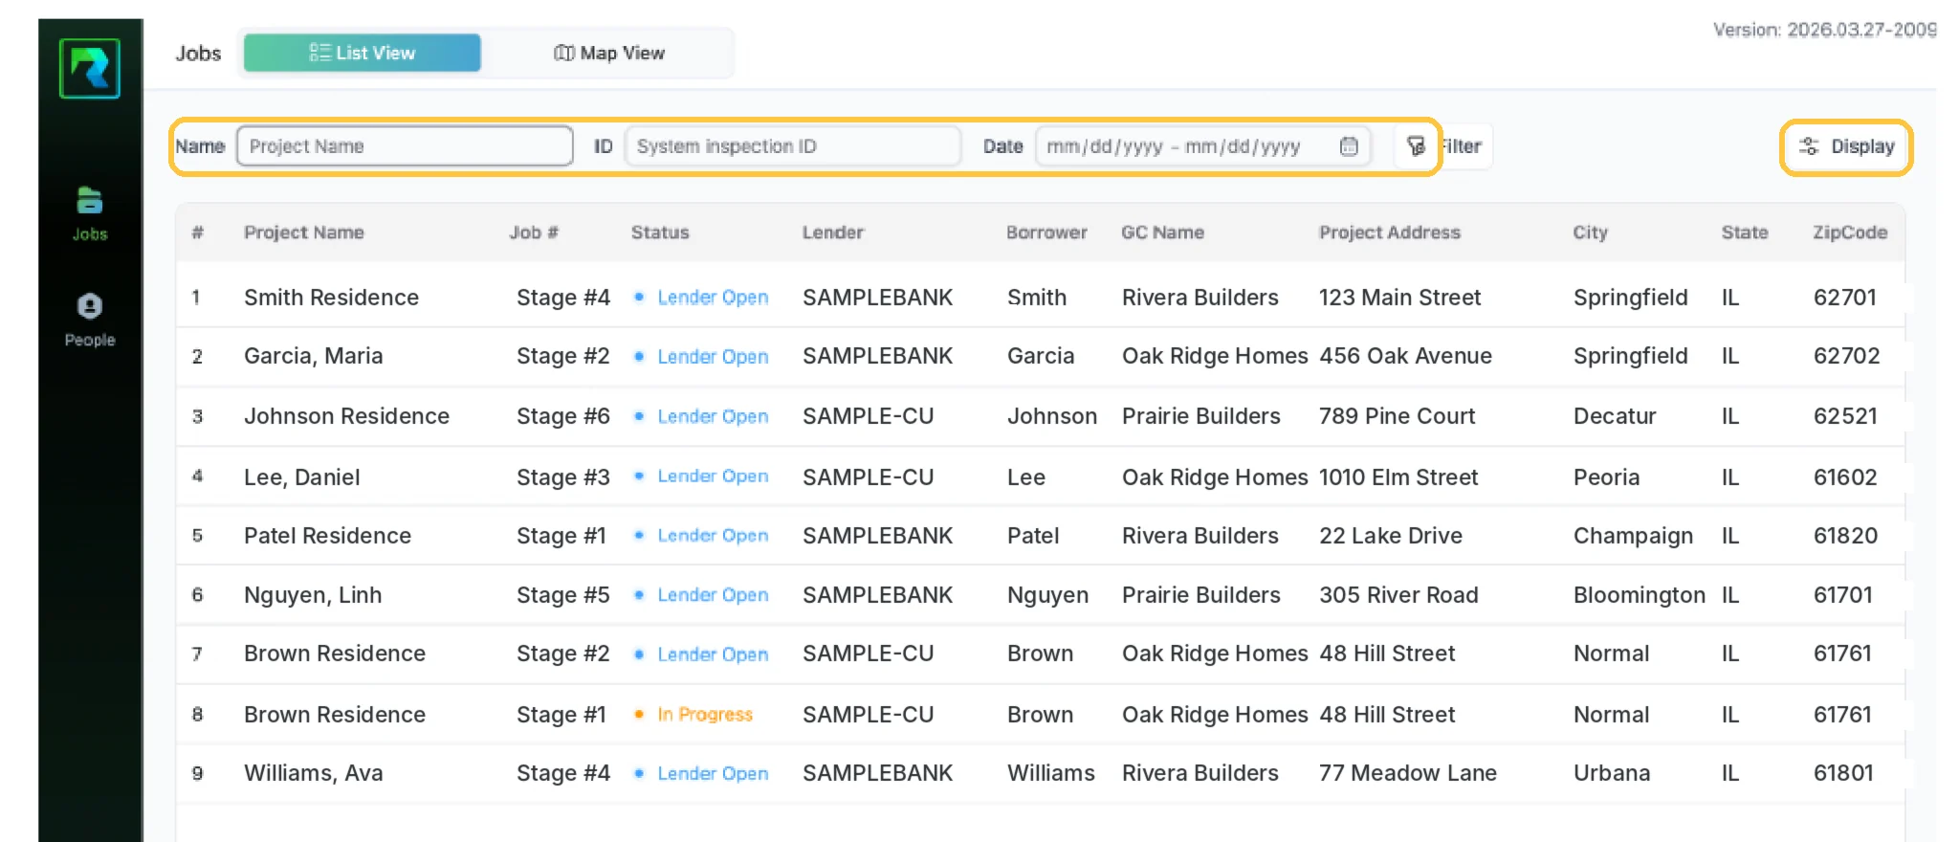Sort by Borrower column header
The width and height of the screenshot is (1959, 842).
click(1046, 233)
